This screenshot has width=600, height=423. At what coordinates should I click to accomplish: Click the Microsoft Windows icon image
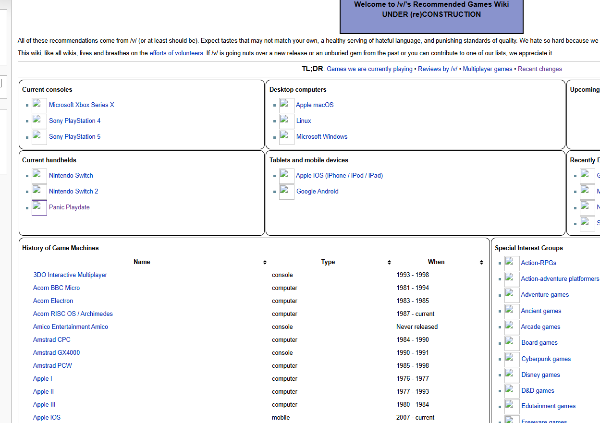[287, 137]
